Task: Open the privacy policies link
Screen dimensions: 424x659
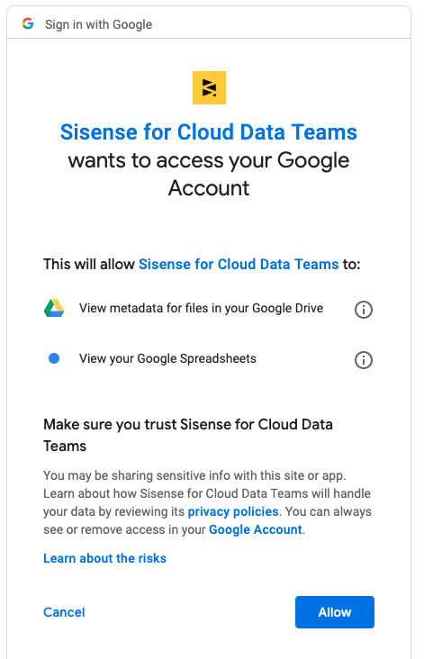Action: [x=233, y=511]
